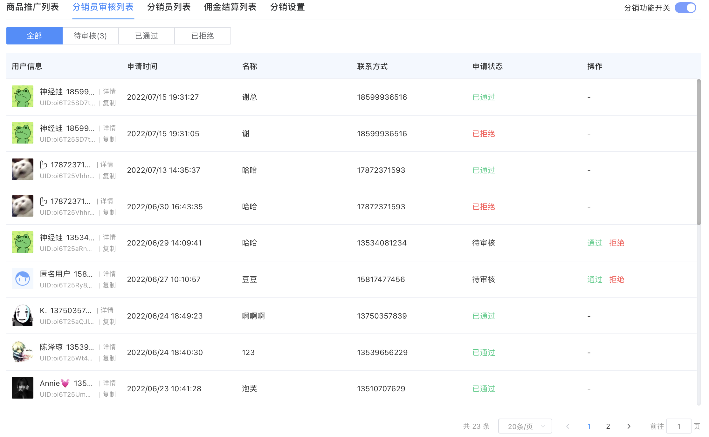Reject the 13534081234 applicant with 拒绝
709x437 pixels.
point(616,243)
